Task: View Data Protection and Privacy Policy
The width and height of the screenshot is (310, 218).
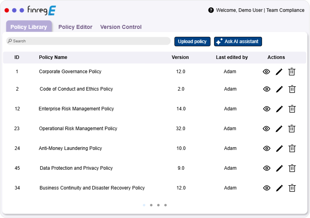Action: pos(267,168)
